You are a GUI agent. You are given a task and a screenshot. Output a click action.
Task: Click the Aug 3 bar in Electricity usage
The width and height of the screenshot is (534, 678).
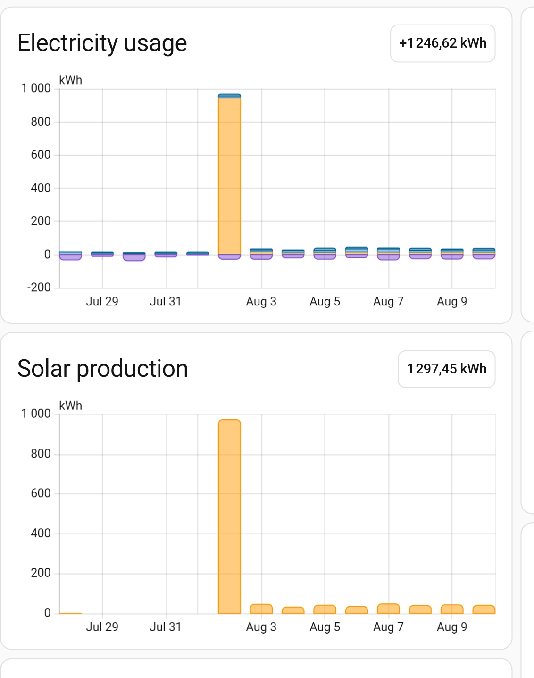tap(261, 254)
